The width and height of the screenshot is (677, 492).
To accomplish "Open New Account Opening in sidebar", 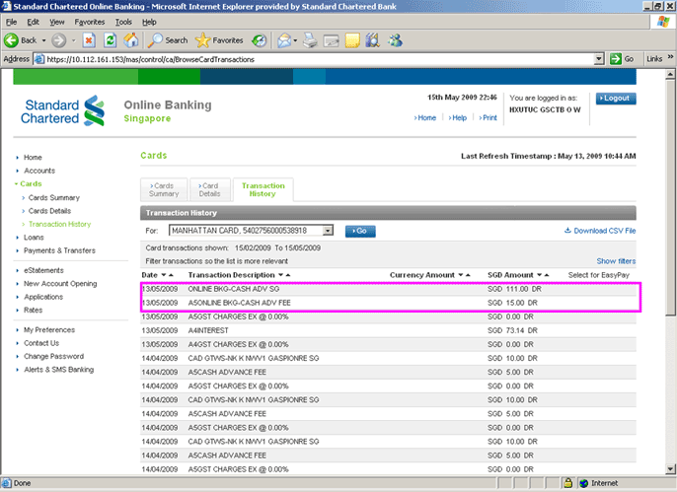I will pos(60,284).
